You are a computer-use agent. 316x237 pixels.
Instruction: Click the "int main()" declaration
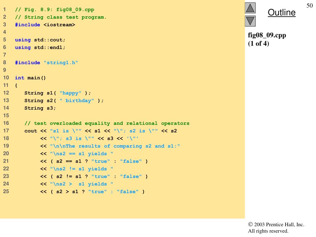30,78
